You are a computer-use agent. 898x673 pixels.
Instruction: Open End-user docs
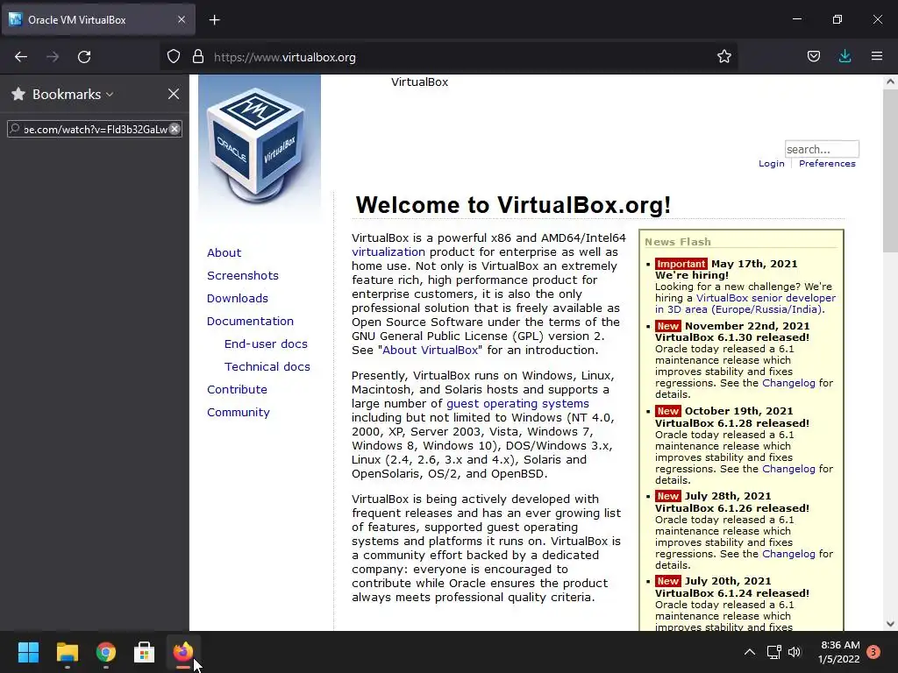tap(266, 344)
